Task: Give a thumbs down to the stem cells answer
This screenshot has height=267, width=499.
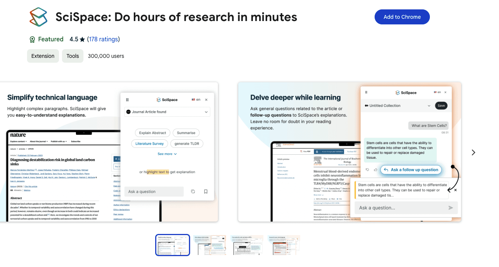Action: tap(368, 170)
